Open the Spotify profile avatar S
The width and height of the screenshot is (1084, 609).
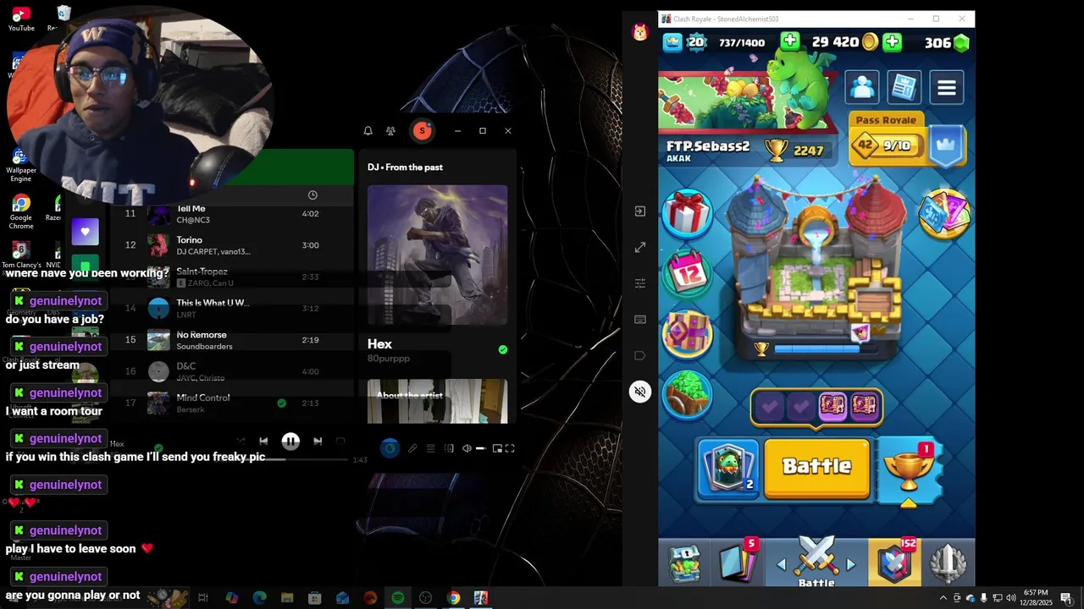click(x=422, y=130)
